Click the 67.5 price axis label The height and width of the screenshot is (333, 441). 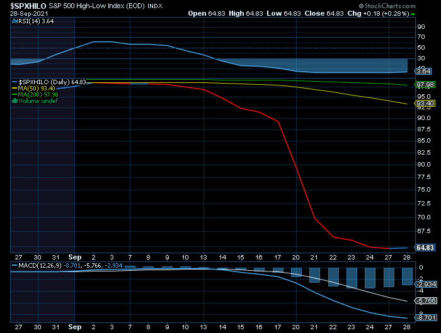[424, 231]
